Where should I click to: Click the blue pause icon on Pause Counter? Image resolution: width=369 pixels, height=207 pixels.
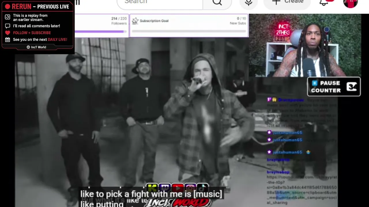315,83
